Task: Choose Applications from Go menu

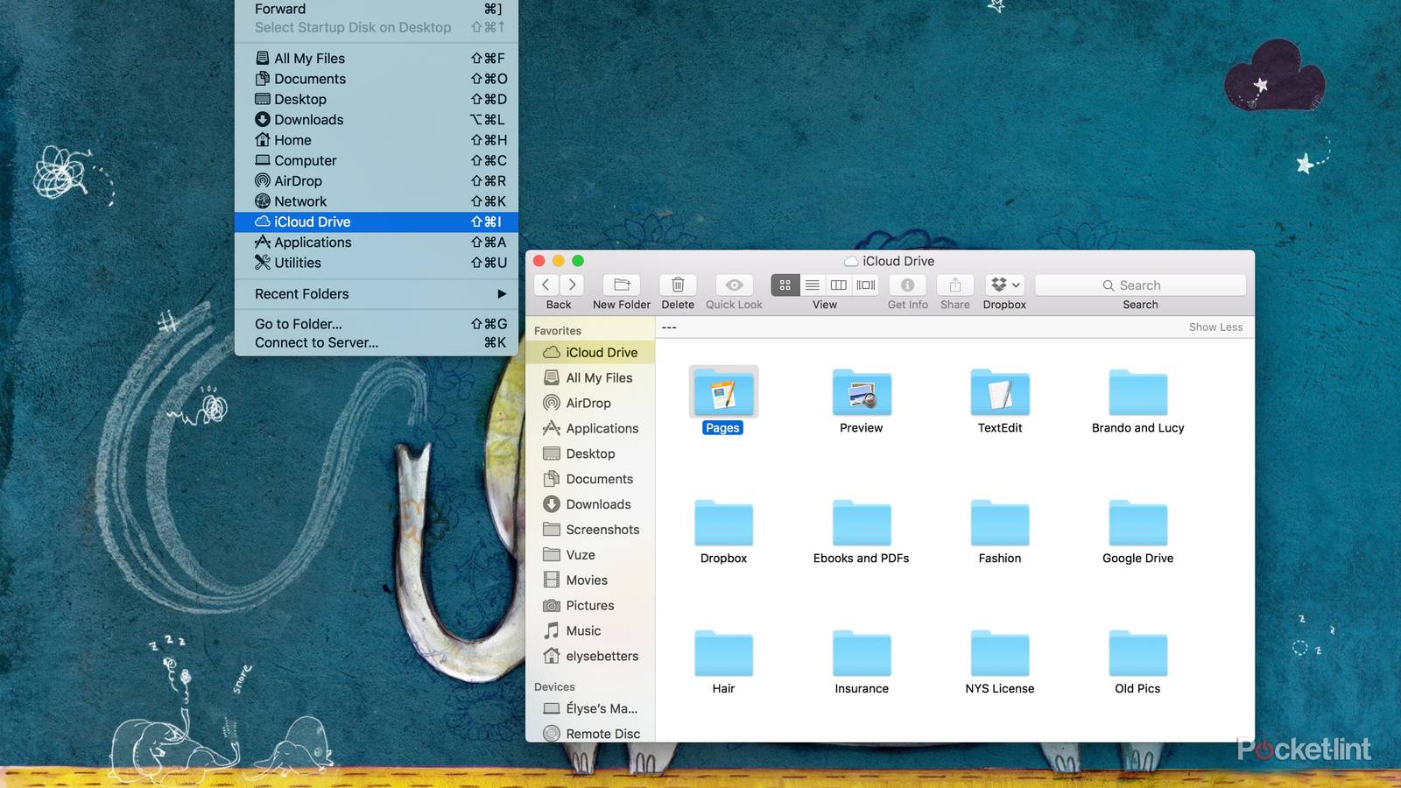Action: 377,243
